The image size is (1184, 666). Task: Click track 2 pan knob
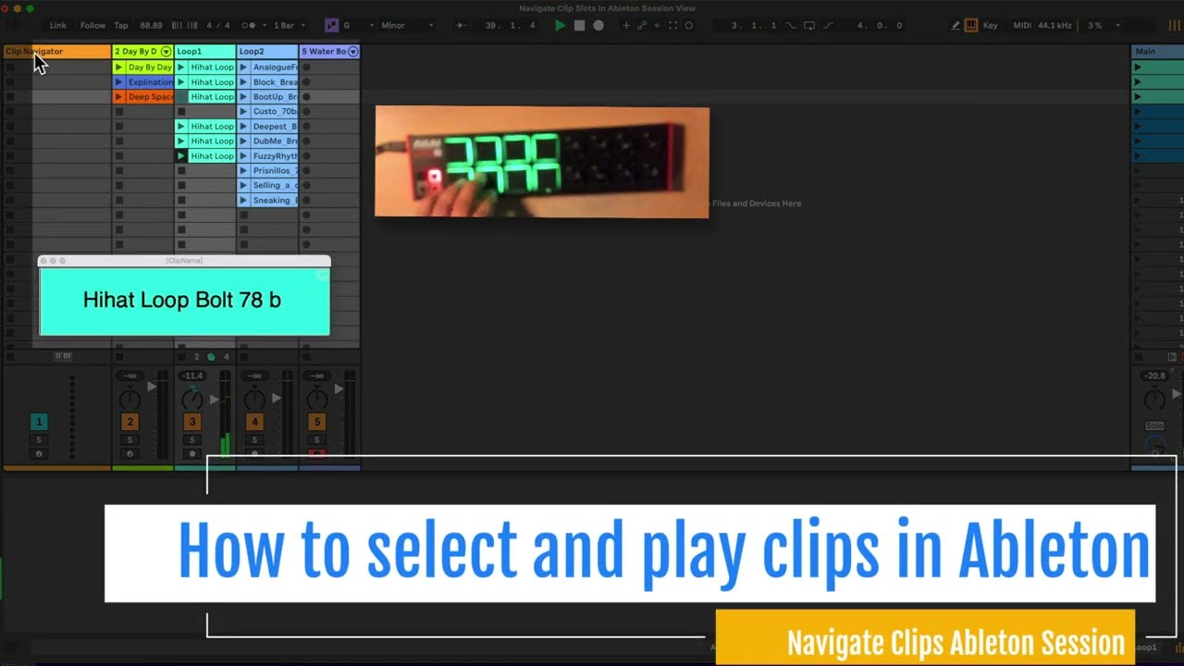click(129, 400)
